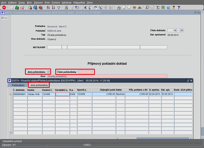
Task: Click the question mark with padlocks icon
Action: pyautogui.click(x=174, y=8)
